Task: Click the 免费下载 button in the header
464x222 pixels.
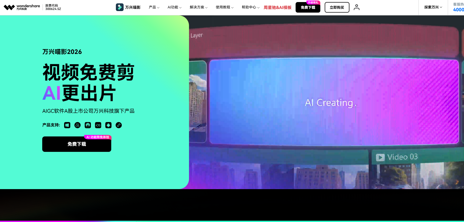Action: click(308, 7)
